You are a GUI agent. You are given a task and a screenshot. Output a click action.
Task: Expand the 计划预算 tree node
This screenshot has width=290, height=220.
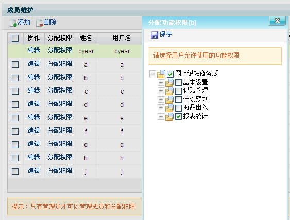161,99
